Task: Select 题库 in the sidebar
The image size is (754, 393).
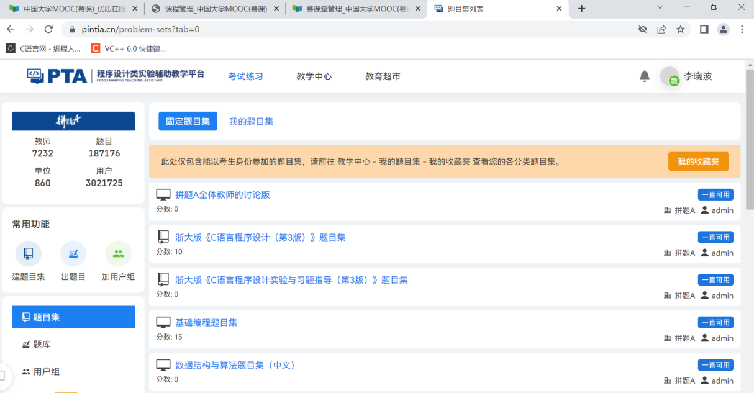Action: coord(42,345)
